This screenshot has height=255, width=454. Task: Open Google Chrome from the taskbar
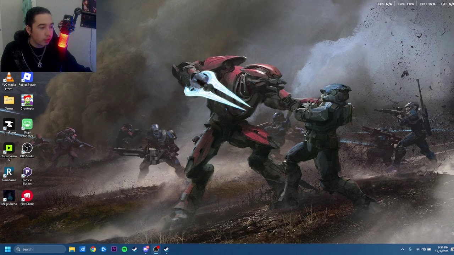coord(93,249)
